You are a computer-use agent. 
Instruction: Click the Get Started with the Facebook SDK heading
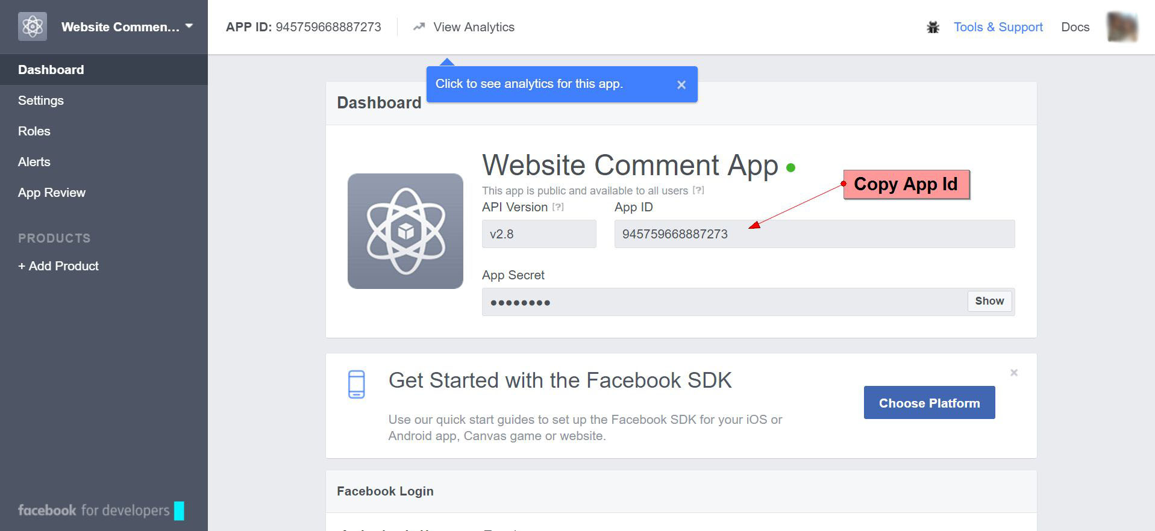click(x=560, y=380)
